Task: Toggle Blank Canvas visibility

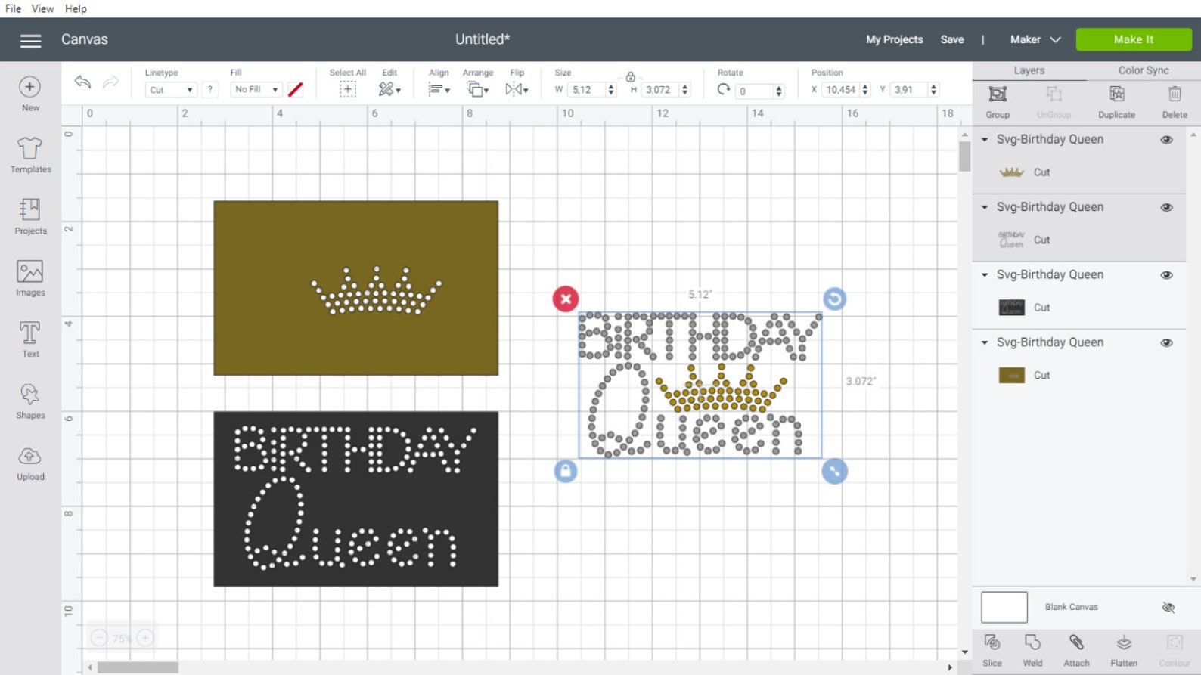Action: pos(1168,607)
